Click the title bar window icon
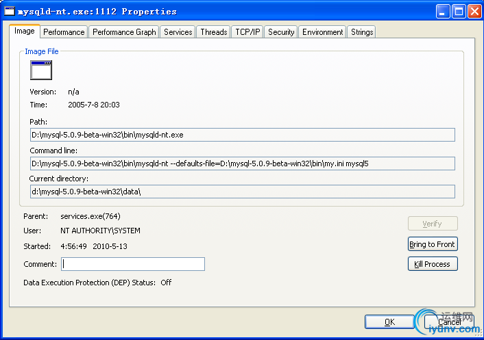Screen dimensions: 484x340 pos(10,11)
